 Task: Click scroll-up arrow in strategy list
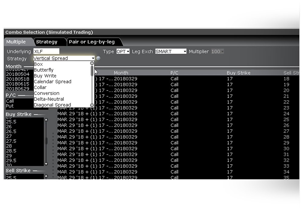(x=92, y=64)
